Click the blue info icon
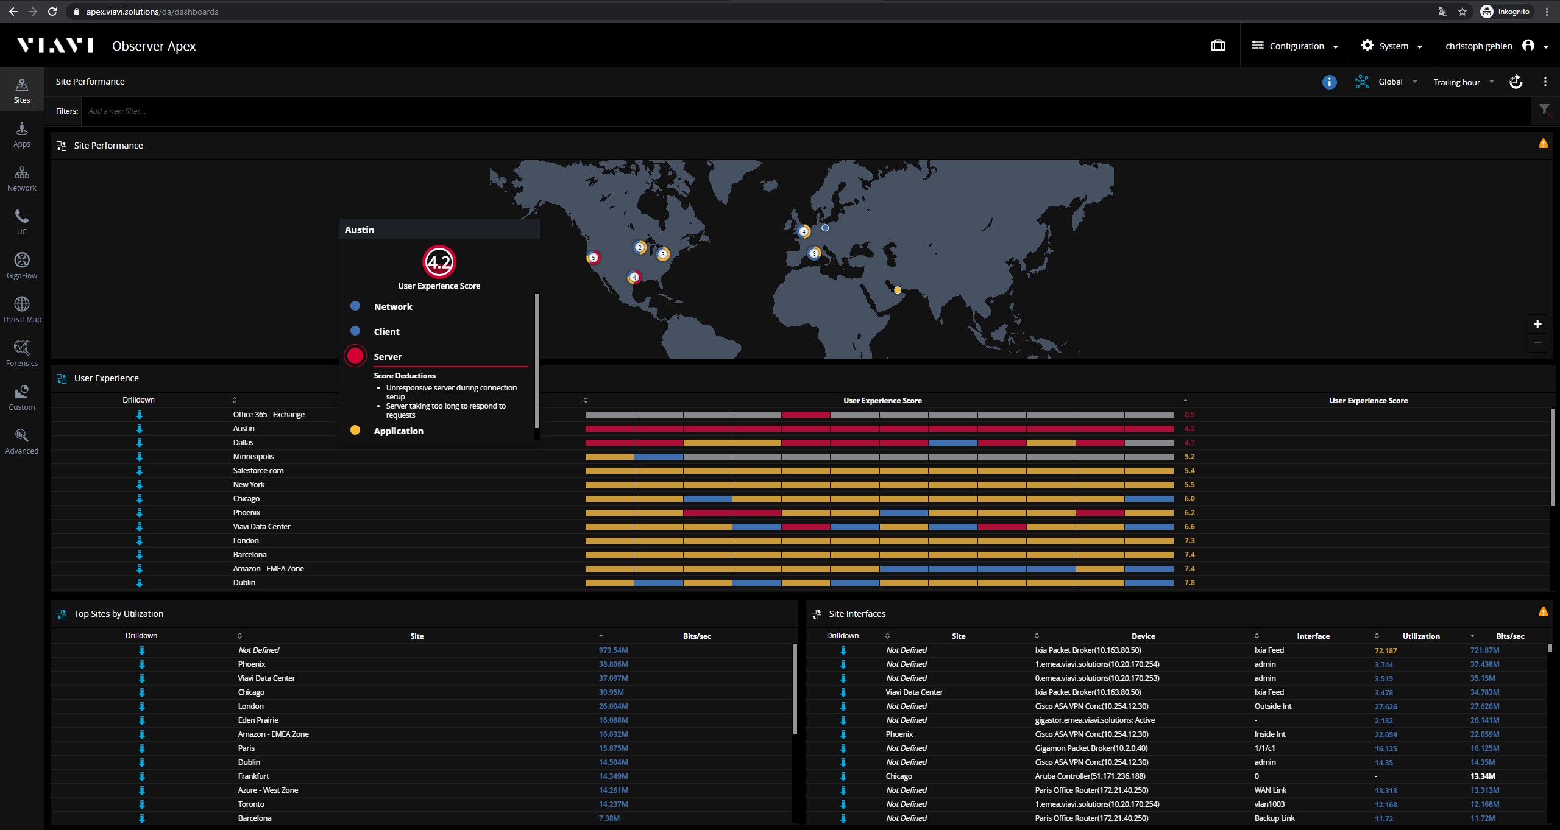Viewport: 1560px width, 830px height. (x=1329, y=82)
